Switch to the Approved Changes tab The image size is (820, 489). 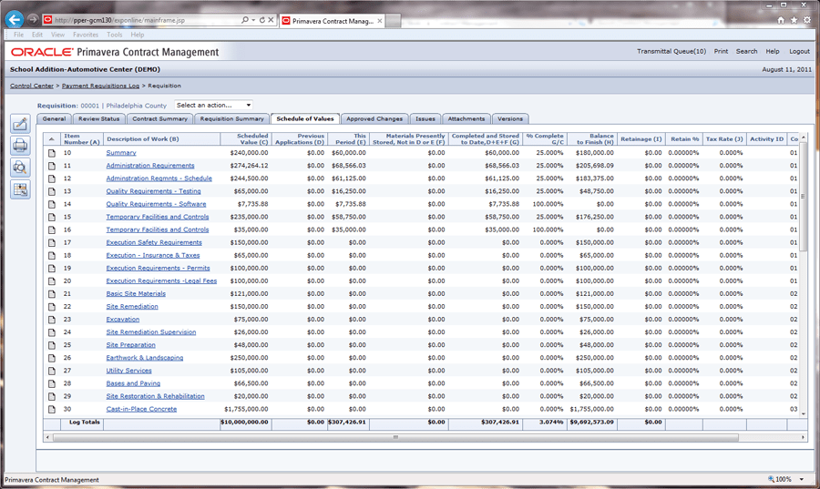(374, 118)
